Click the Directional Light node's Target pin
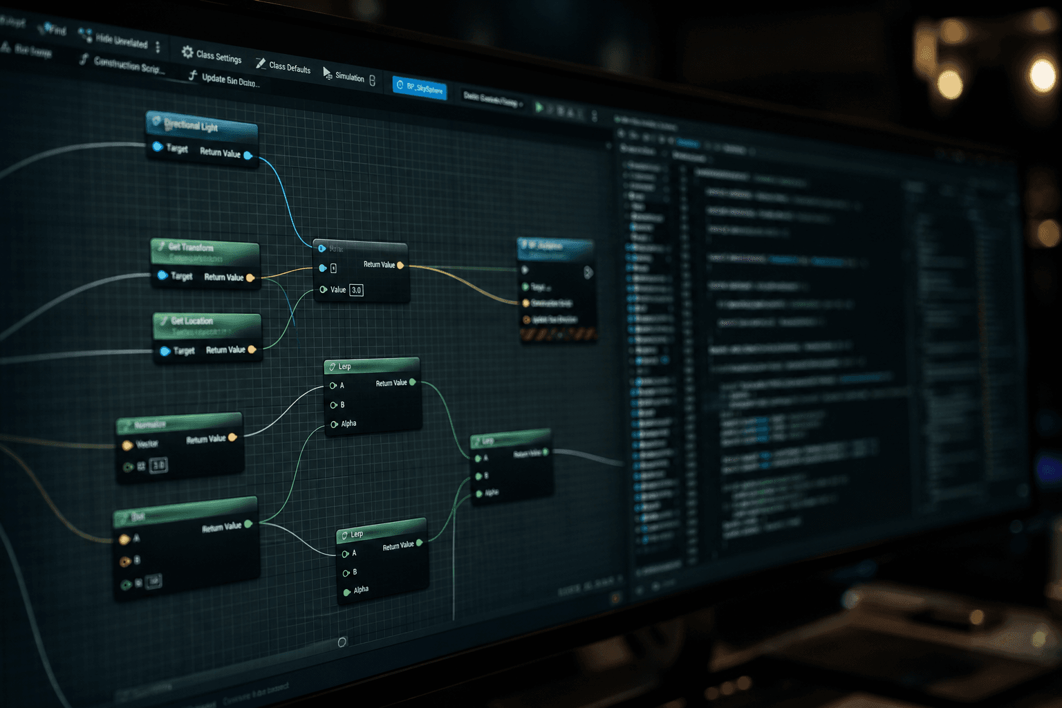This screenshot has height=708, width=1062. pyautogui.click(x=157, y=147)
